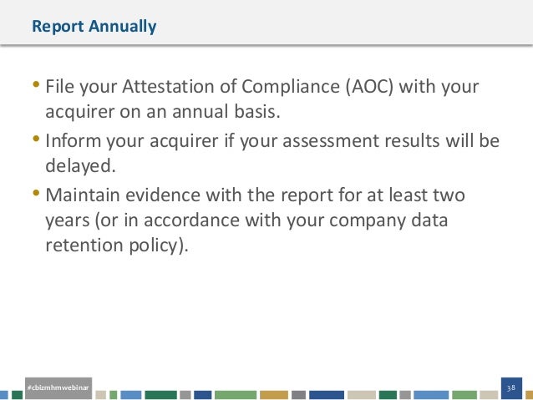Select the first bullet about Attestation of Compliance
This screenshot has height=400, width=533.
262,99
